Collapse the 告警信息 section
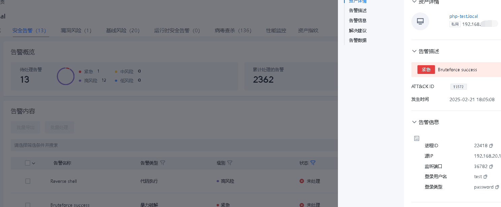 [414, 122]
